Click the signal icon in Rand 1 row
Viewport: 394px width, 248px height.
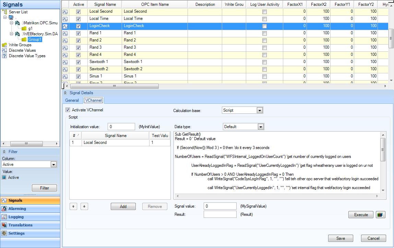click(65, 33)
